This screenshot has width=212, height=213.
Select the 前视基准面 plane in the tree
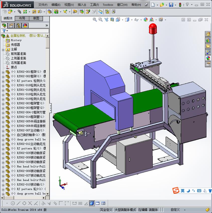18,54
